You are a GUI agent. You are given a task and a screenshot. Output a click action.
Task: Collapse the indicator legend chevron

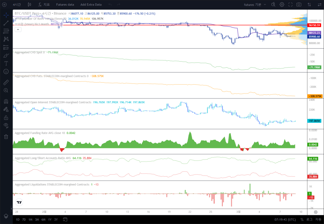coord(18,30)
